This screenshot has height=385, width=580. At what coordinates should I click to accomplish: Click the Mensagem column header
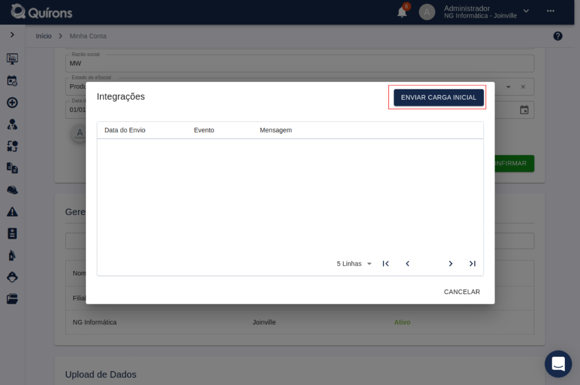pyautogui.click(x=276, y=130)
